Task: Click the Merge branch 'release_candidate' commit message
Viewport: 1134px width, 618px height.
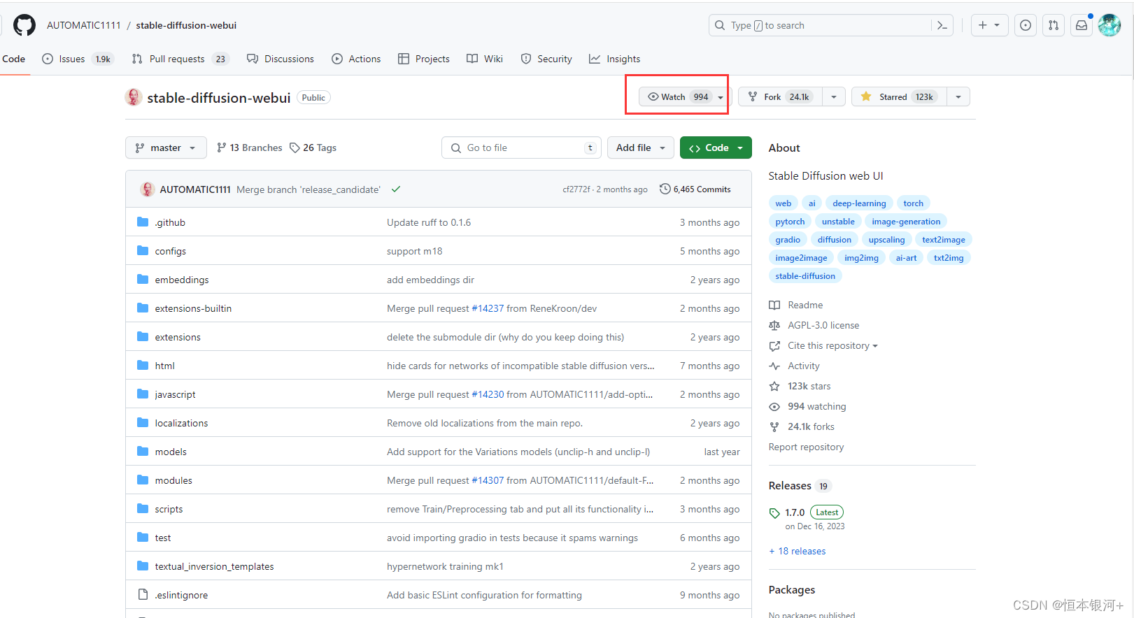Action: pyautogui.click(x=309, y=189)
